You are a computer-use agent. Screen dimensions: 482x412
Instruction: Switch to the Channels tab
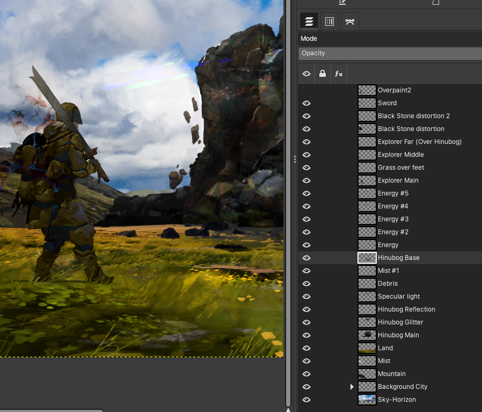click(329, 21)
